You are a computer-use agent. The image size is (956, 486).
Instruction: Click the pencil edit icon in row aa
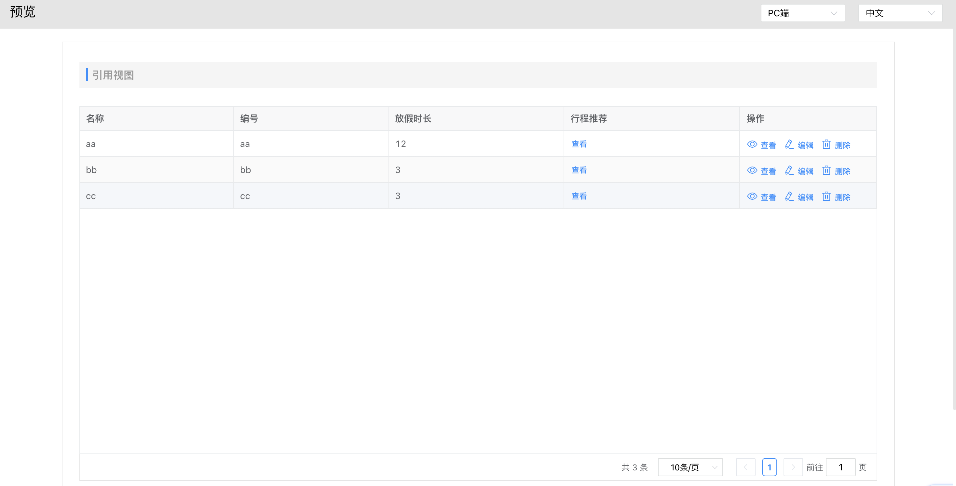(789, 144)
